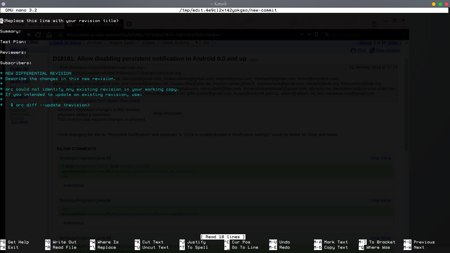Viewport: 450px width, 253px height.
Task: Bookmark the page using address bar bookmark icon
Action: pos(317,35)
